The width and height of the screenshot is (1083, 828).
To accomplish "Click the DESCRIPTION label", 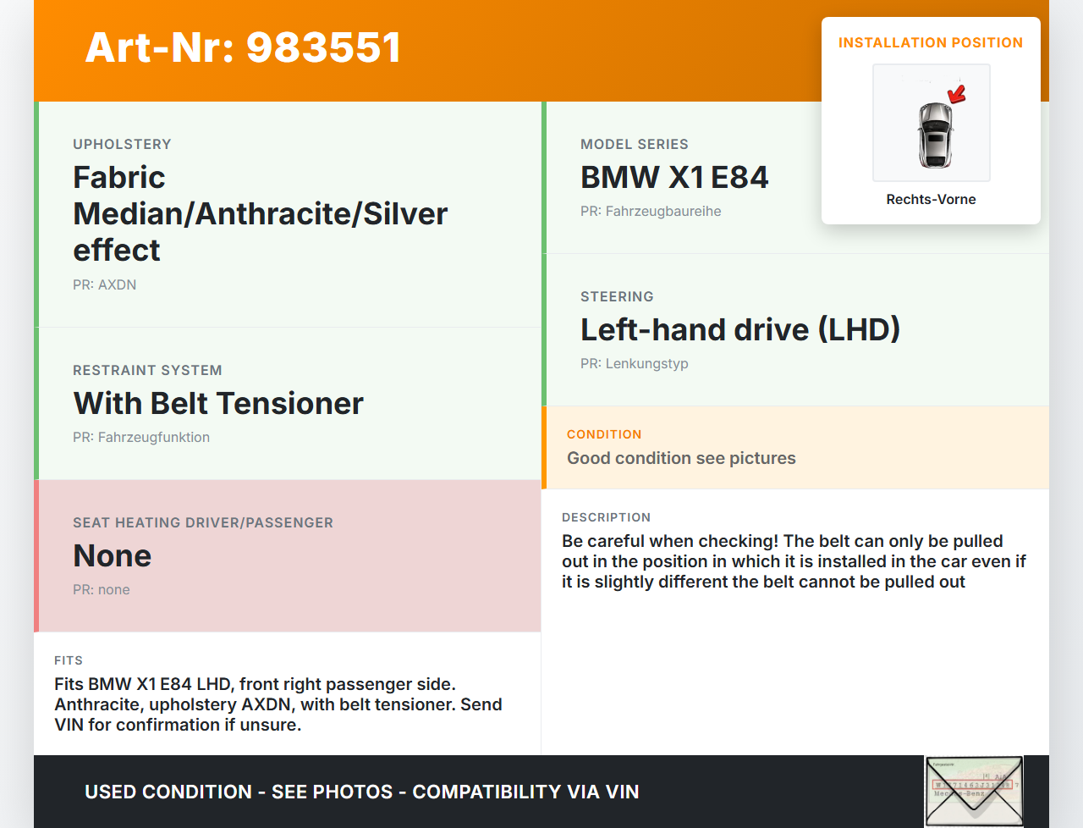I will (x=606, y=517).
